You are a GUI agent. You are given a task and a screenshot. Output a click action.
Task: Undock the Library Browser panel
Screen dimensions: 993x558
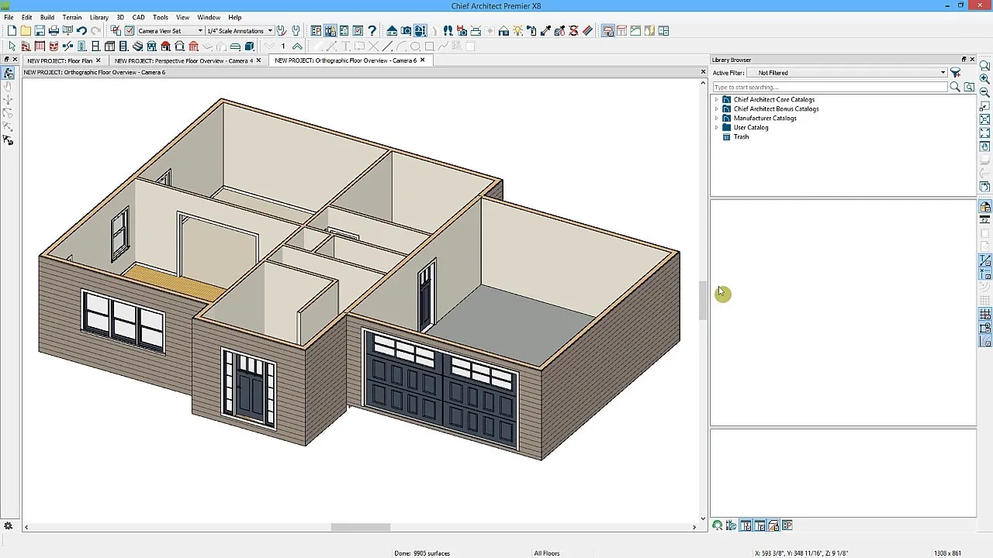964,60
